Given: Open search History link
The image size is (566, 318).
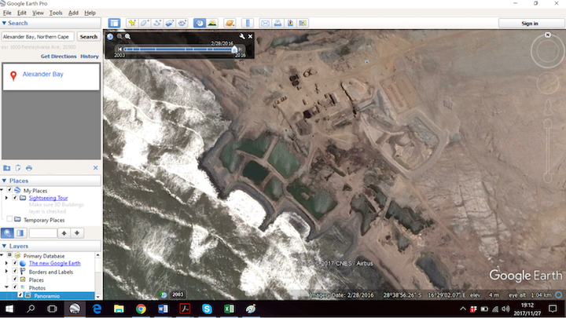Looking at the screenshot, I should (90, 57).
